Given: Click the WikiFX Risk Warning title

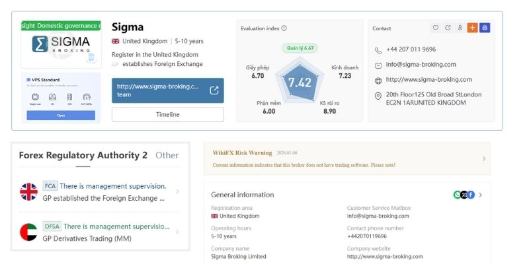Looking at the screenshot, I should (x=242, y=153).
